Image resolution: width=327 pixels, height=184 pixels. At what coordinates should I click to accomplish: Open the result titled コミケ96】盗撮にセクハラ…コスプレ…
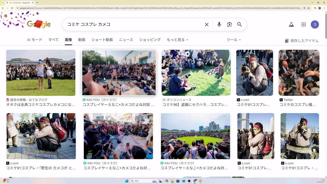coord(195,105)
